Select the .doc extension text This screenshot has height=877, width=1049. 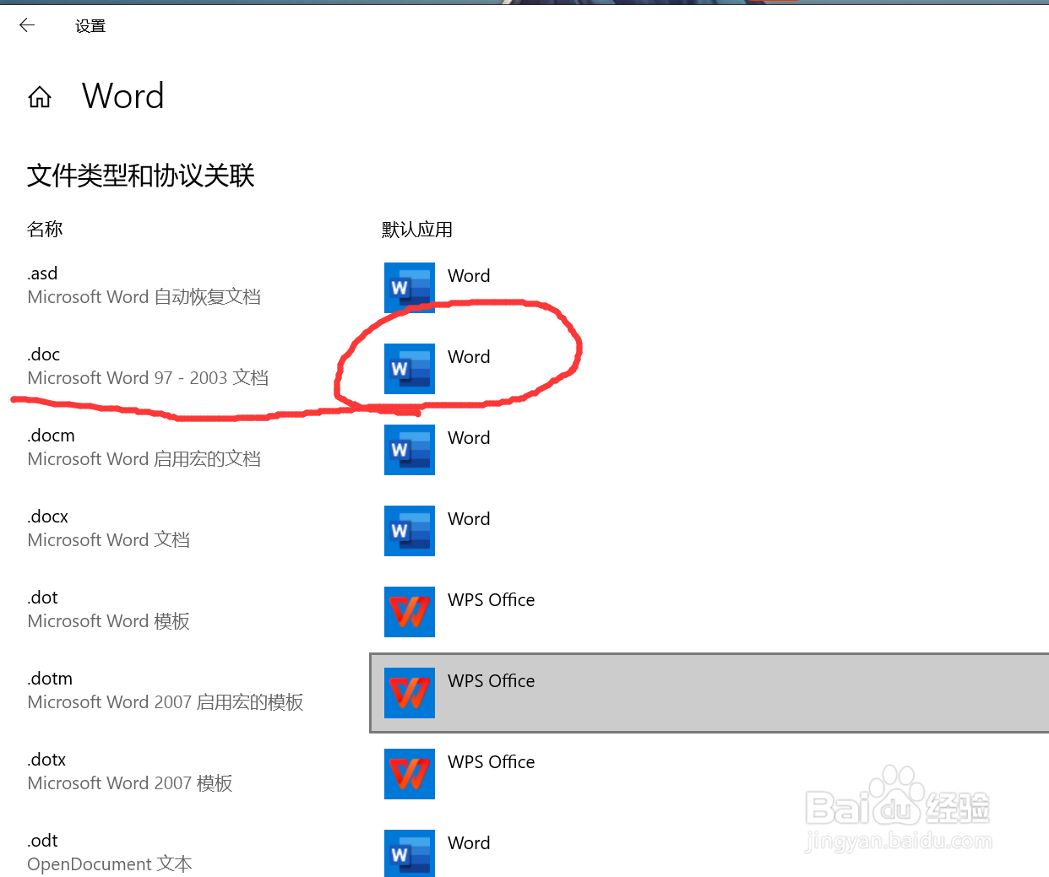pyautogui.click(x=44, y=355)
